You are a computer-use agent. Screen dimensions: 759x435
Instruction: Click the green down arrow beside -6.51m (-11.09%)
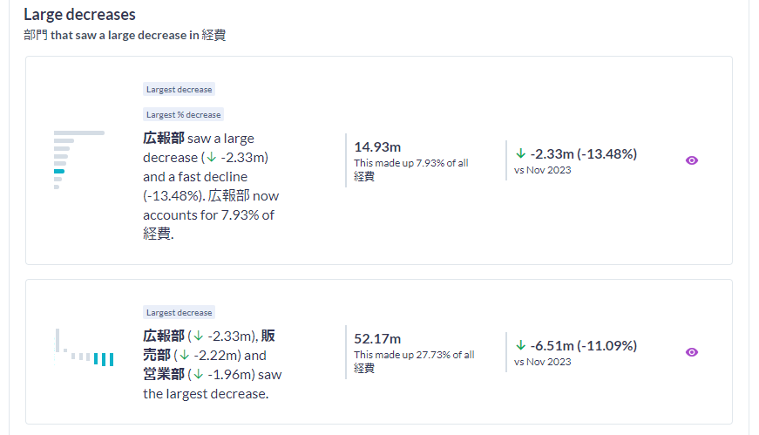point(521,345)
